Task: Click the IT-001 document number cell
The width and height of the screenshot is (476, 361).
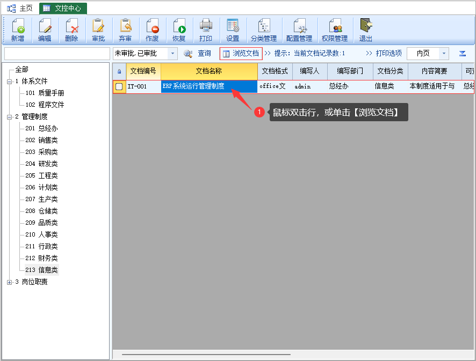Action: pos(143,86)
